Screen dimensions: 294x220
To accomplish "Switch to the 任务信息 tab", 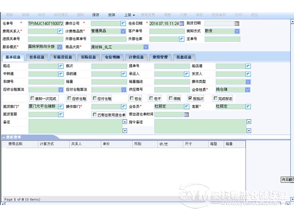I will [x=37, y=57].
